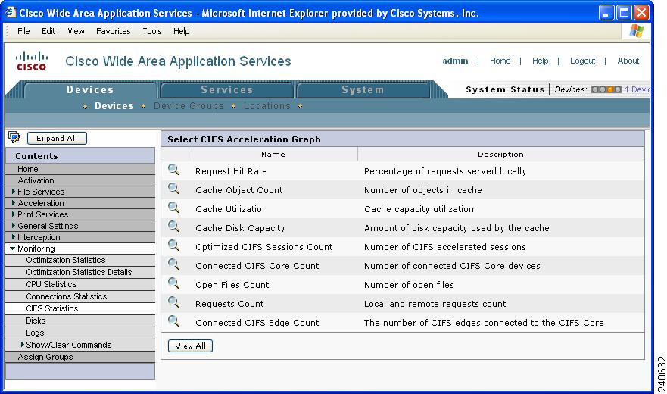Image resolution: width=667 pixels, height=394 pixels.
Task: Open the Help menu in menu bar
Action: (181, 31)
